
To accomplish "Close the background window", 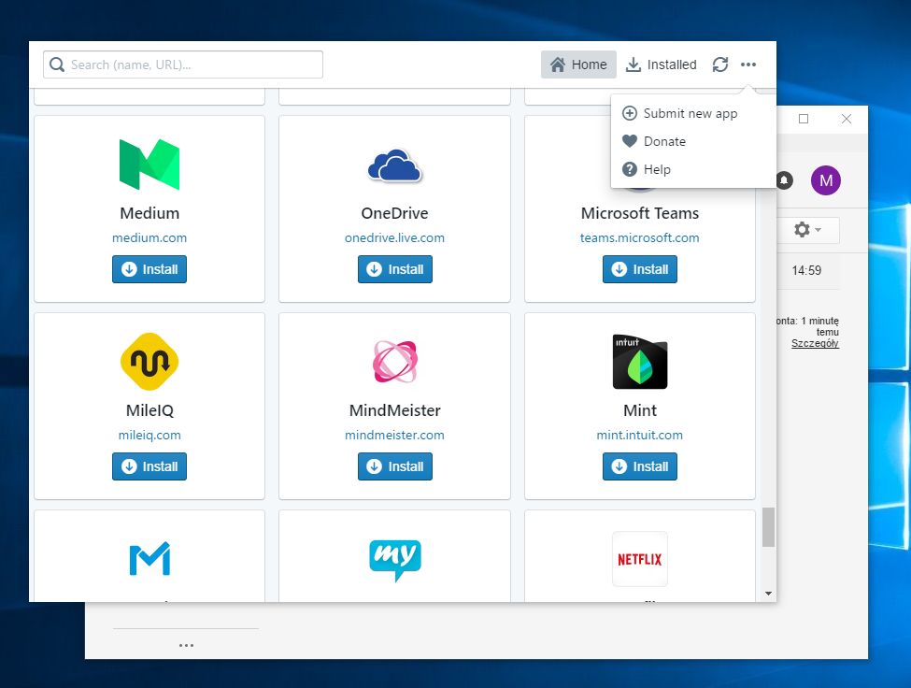I will 847,119.
